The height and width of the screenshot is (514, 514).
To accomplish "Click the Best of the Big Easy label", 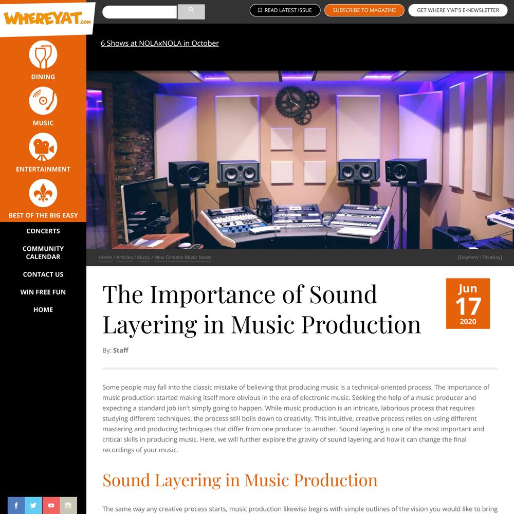I will [43, 215].
